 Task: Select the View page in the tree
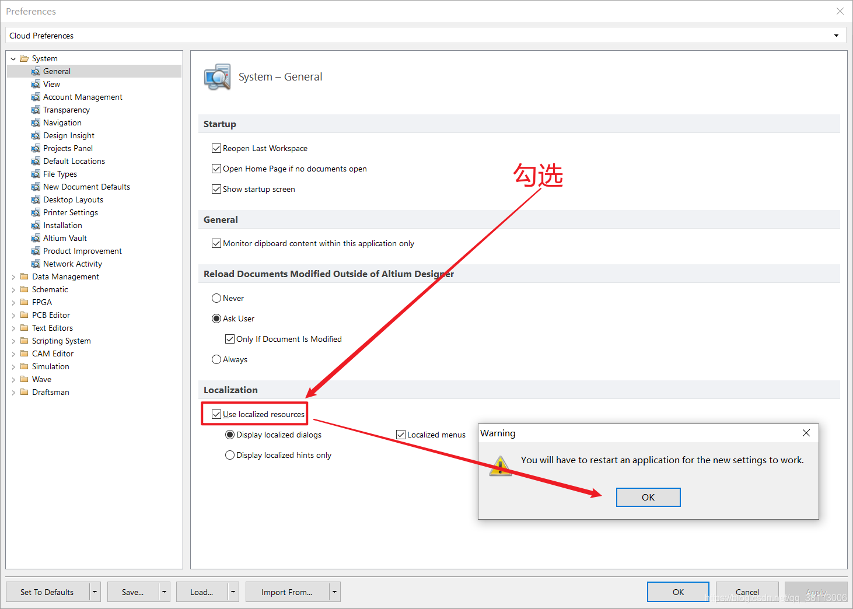tap(51, 84)
